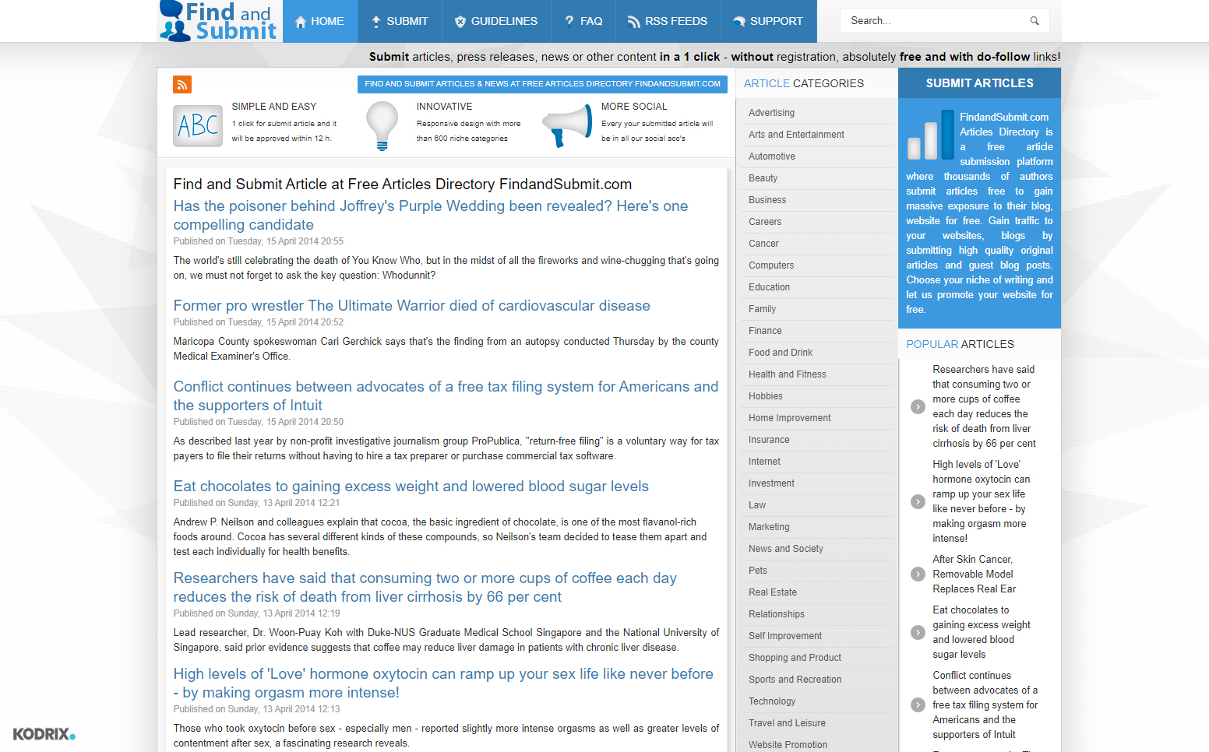The width and height of the screenshot is (1209, 752).
Task: Click the orange RSS feed icon
Action: coord(182,84)
